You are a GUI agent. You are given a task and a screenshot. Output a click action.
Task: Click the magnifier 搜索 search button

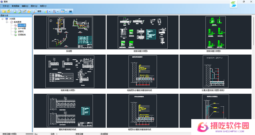tap(37, 11)
